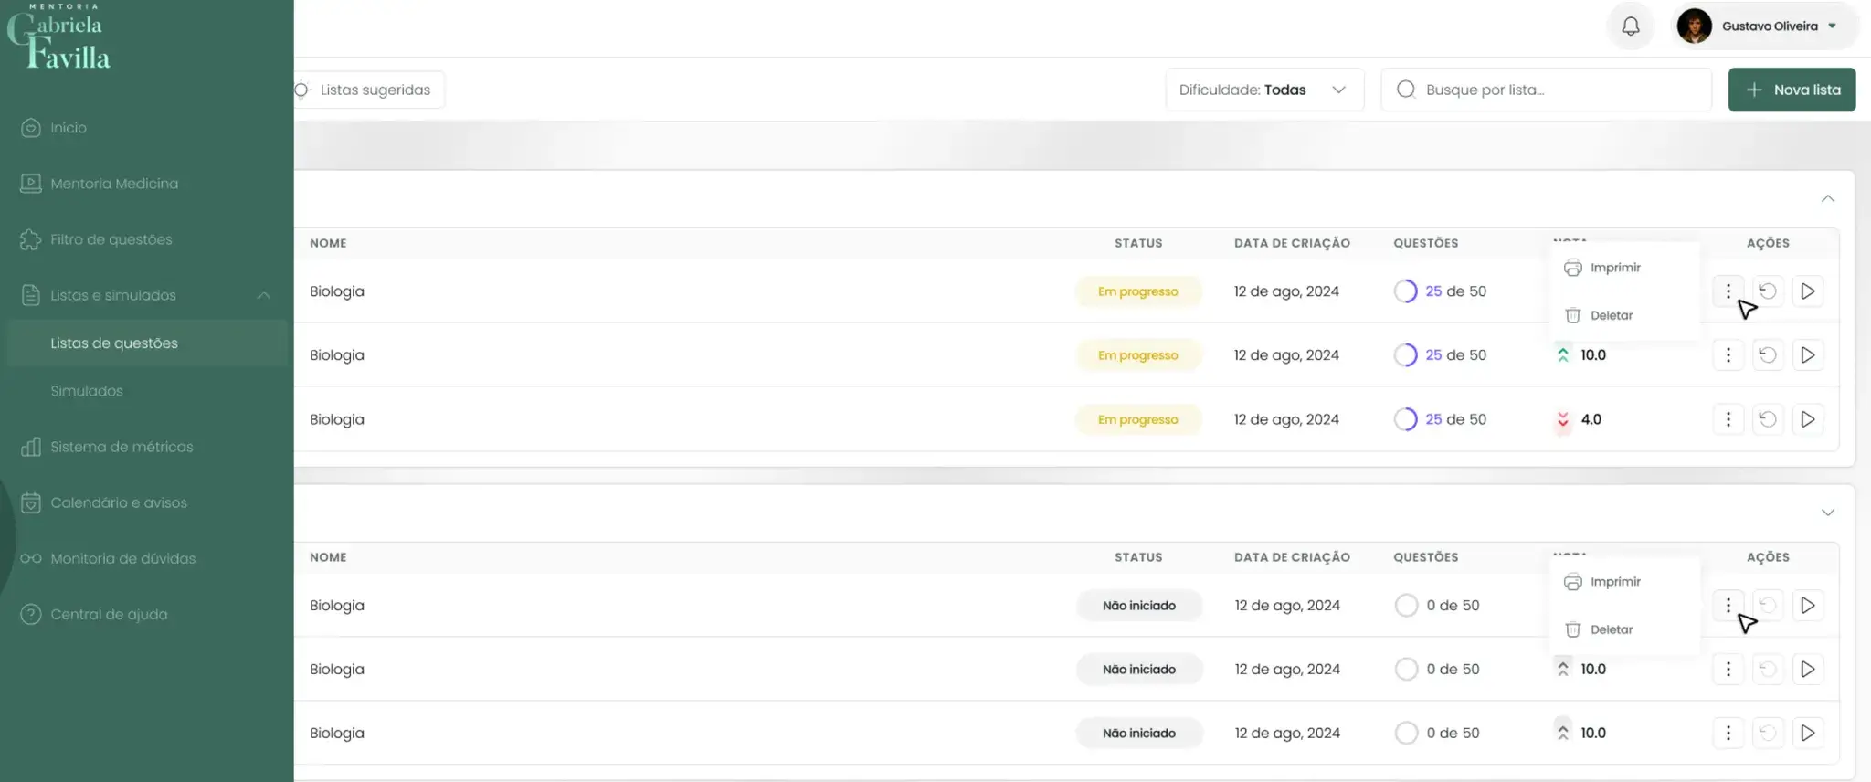Open Monitoria de dúvidas in the sidebar

[x=109, y=558]
